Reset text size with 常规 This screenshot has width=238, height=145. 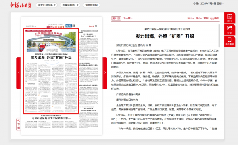pyautogui.click(x=206, y=18)
